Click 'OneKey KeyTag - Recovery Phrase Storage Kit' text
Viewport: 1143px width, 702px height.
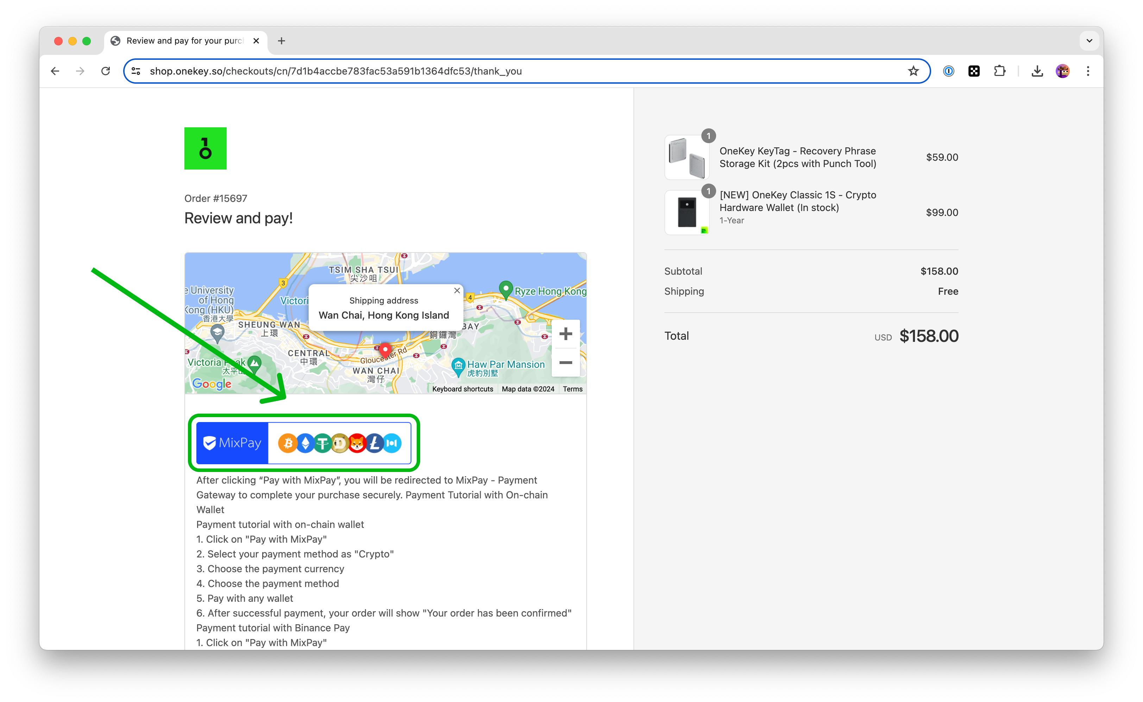[797, 158]
